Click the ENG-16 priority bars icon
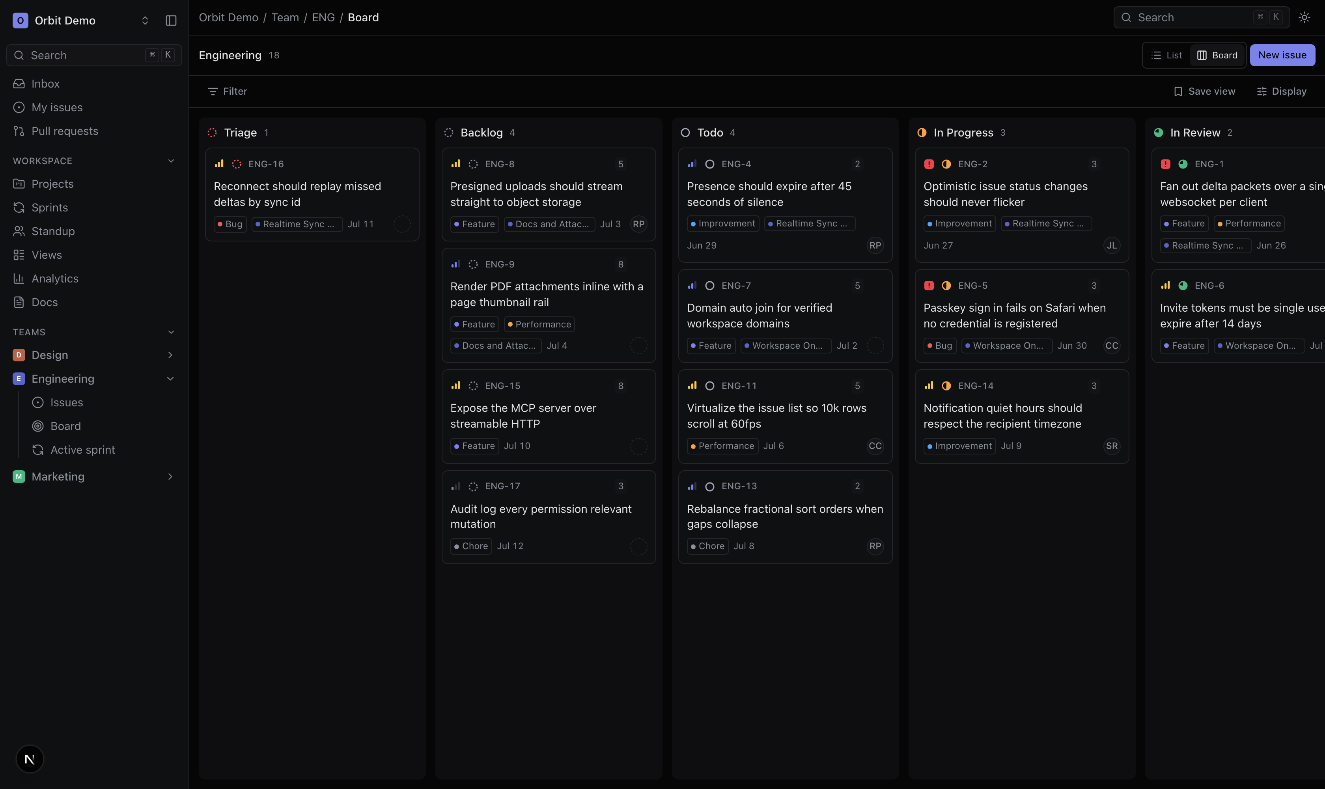The image size is (1325, 789). pyautogui.click(x=219, y=164)
